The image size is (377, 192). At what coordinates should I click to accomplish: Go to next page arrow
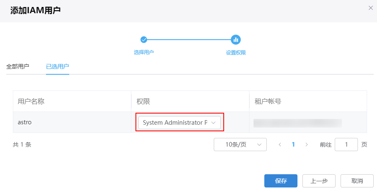pyautogui.click(x=307, y=145)
